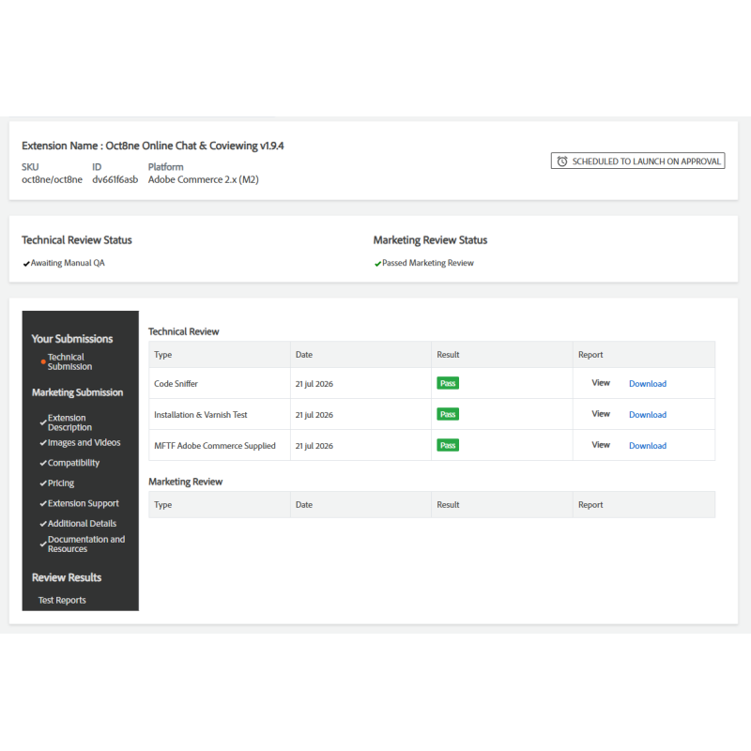
Task: Go to Images and Videos section
Action: tap(84, 442)
